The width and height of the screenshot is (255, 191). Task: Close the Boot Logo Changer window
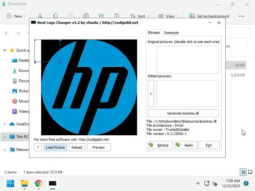click(219, 23)
